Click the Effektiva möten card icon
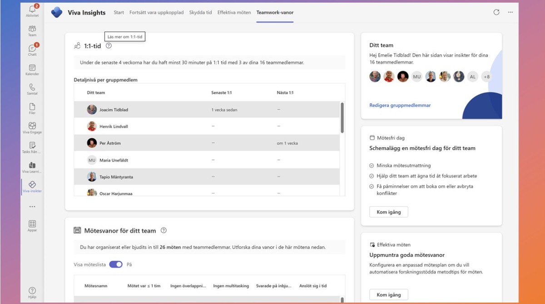The image size is (545, 304). pyautogui.click(x=372, y=245)
